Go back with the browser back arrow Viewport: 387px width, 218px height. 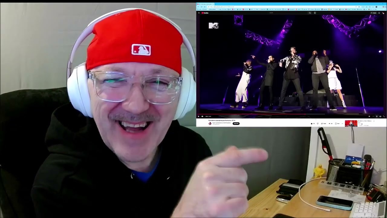tap(198, 7)
